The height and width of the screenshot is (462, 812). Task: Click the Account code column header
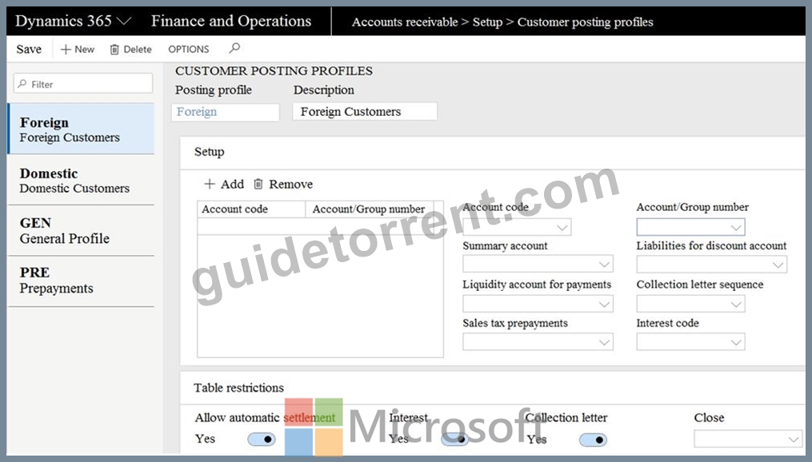pyautogui.click(x=251, y=209)
